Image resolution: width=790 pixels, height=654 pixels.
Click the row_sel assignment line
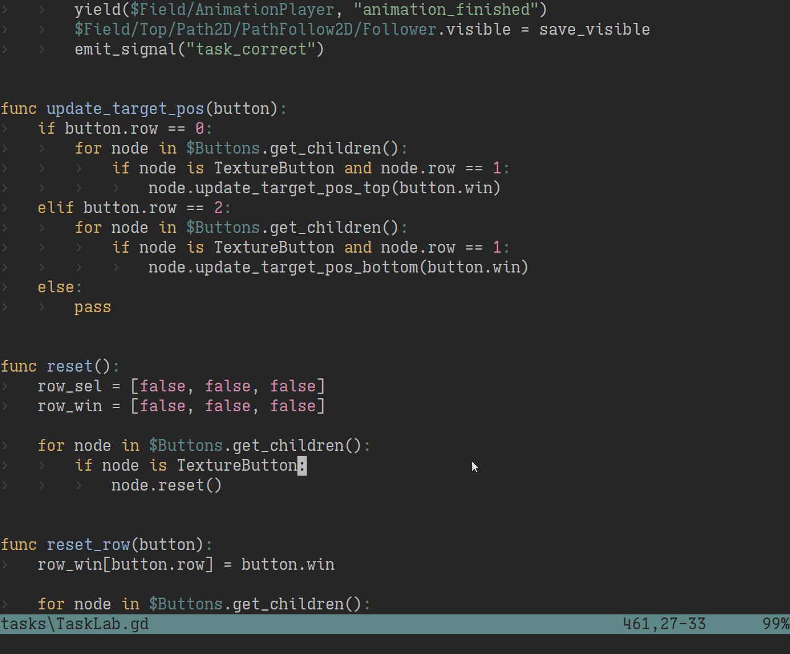tap(181, 386)
